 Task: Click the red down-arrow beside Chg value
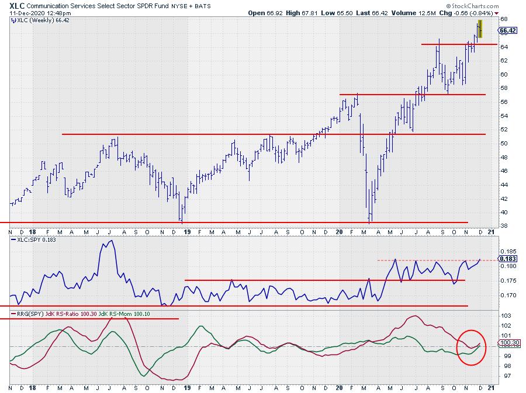(x=497, y=12)
